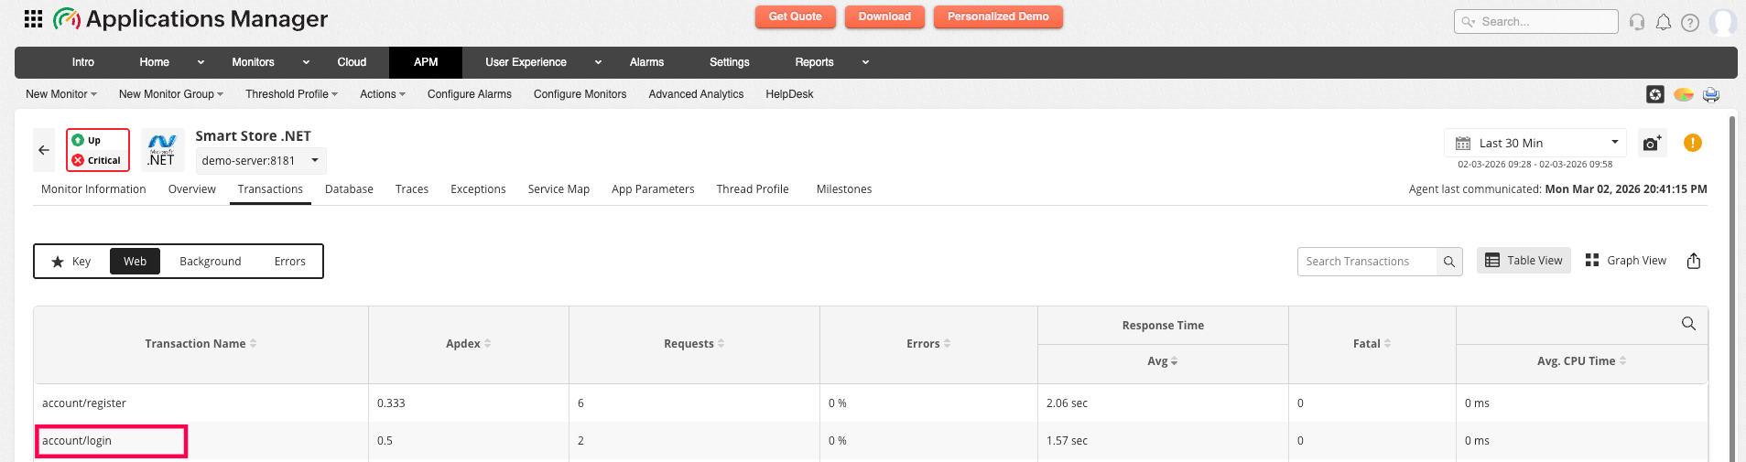Expand the Home menu dropdown arrow
The image size is (1746, 462).
tap(201, 62)
